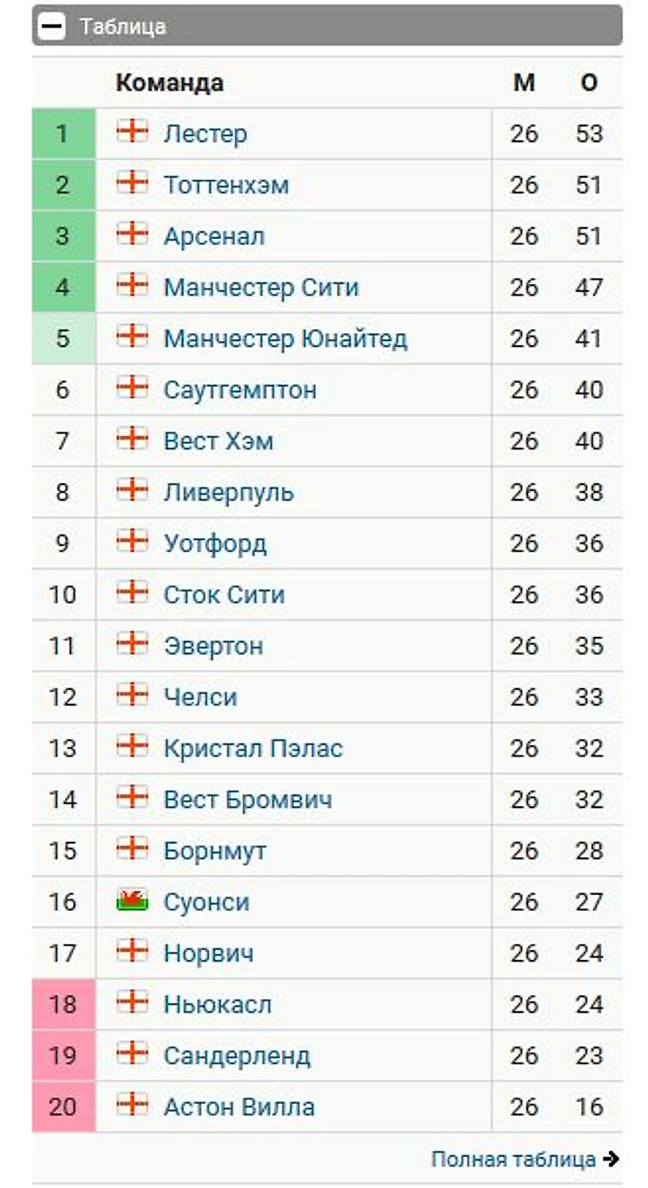Open the Эвертон team link
This screenshot has width=648, height=1188.
[213, 646]
